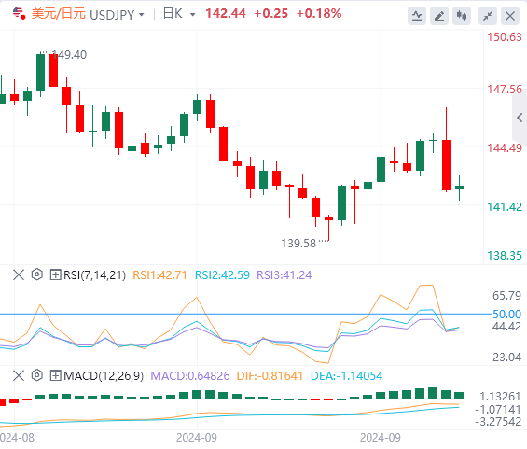
Task: Click the RSI3:41.24 value
Action: pos(284,275)
